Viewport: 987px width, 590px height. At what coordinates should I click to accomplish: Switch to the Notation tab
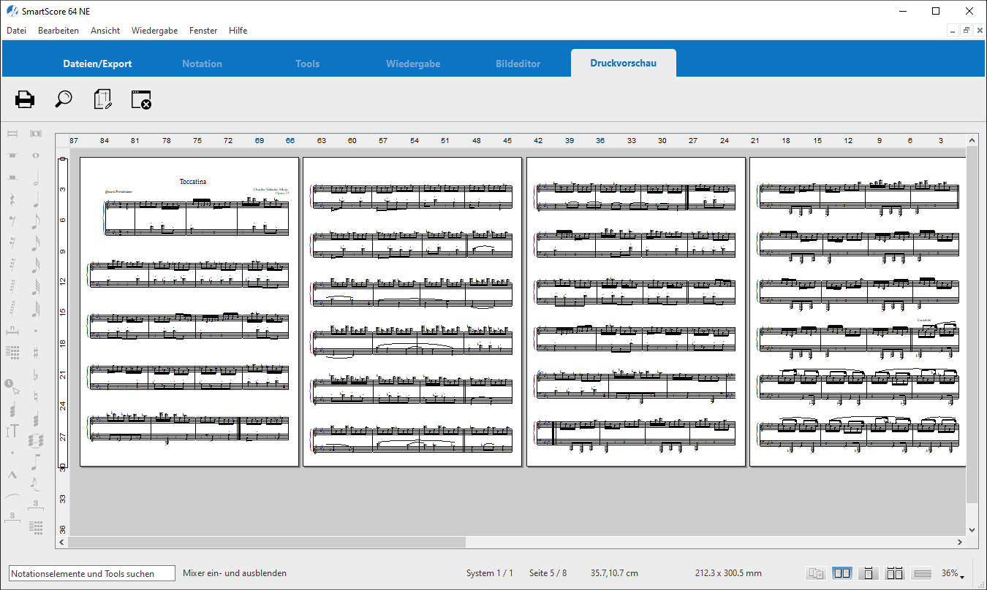click(x=202, y=64)
